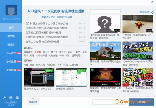
Task: Open 第三天 guide link
Action: tap(63, 52)
